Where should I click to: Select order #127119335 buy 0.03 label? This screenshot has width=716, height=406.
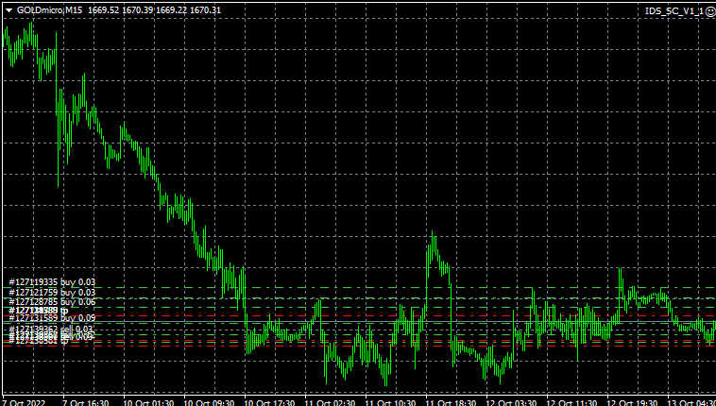pos(53,281)
